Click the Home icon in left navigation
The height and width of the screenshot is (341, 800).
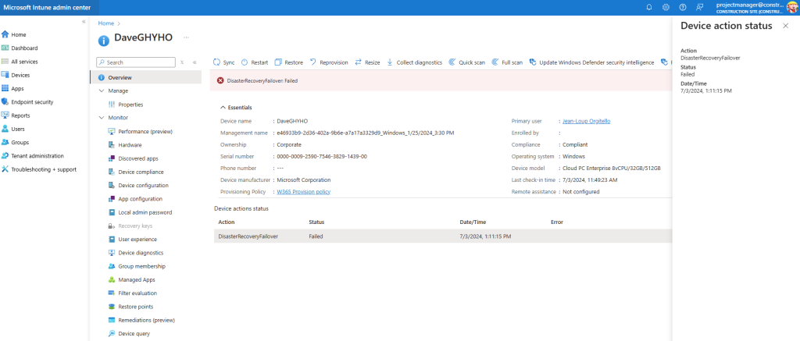pos(5,34)
